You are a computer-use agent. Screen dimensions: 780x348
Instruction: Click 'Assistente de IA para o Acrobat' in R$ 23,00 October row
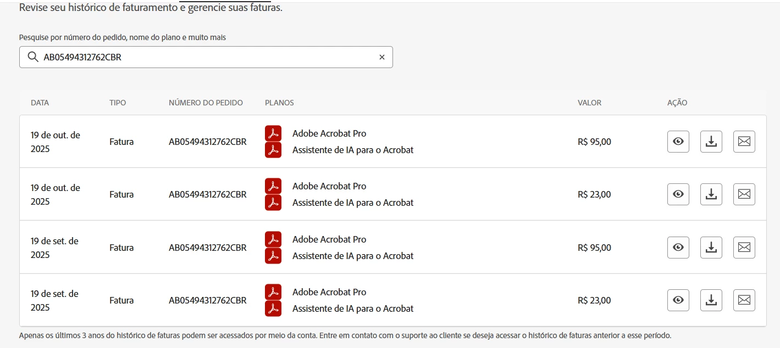[353, 203]
